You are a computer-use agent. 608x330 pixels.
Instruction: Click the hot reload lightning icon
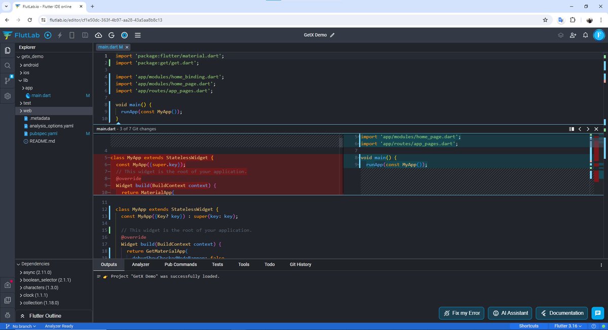tap(60, 35)
